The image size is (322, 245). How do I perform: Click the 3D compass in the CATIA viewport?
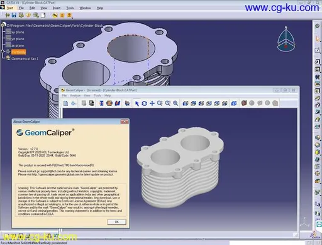286,39
